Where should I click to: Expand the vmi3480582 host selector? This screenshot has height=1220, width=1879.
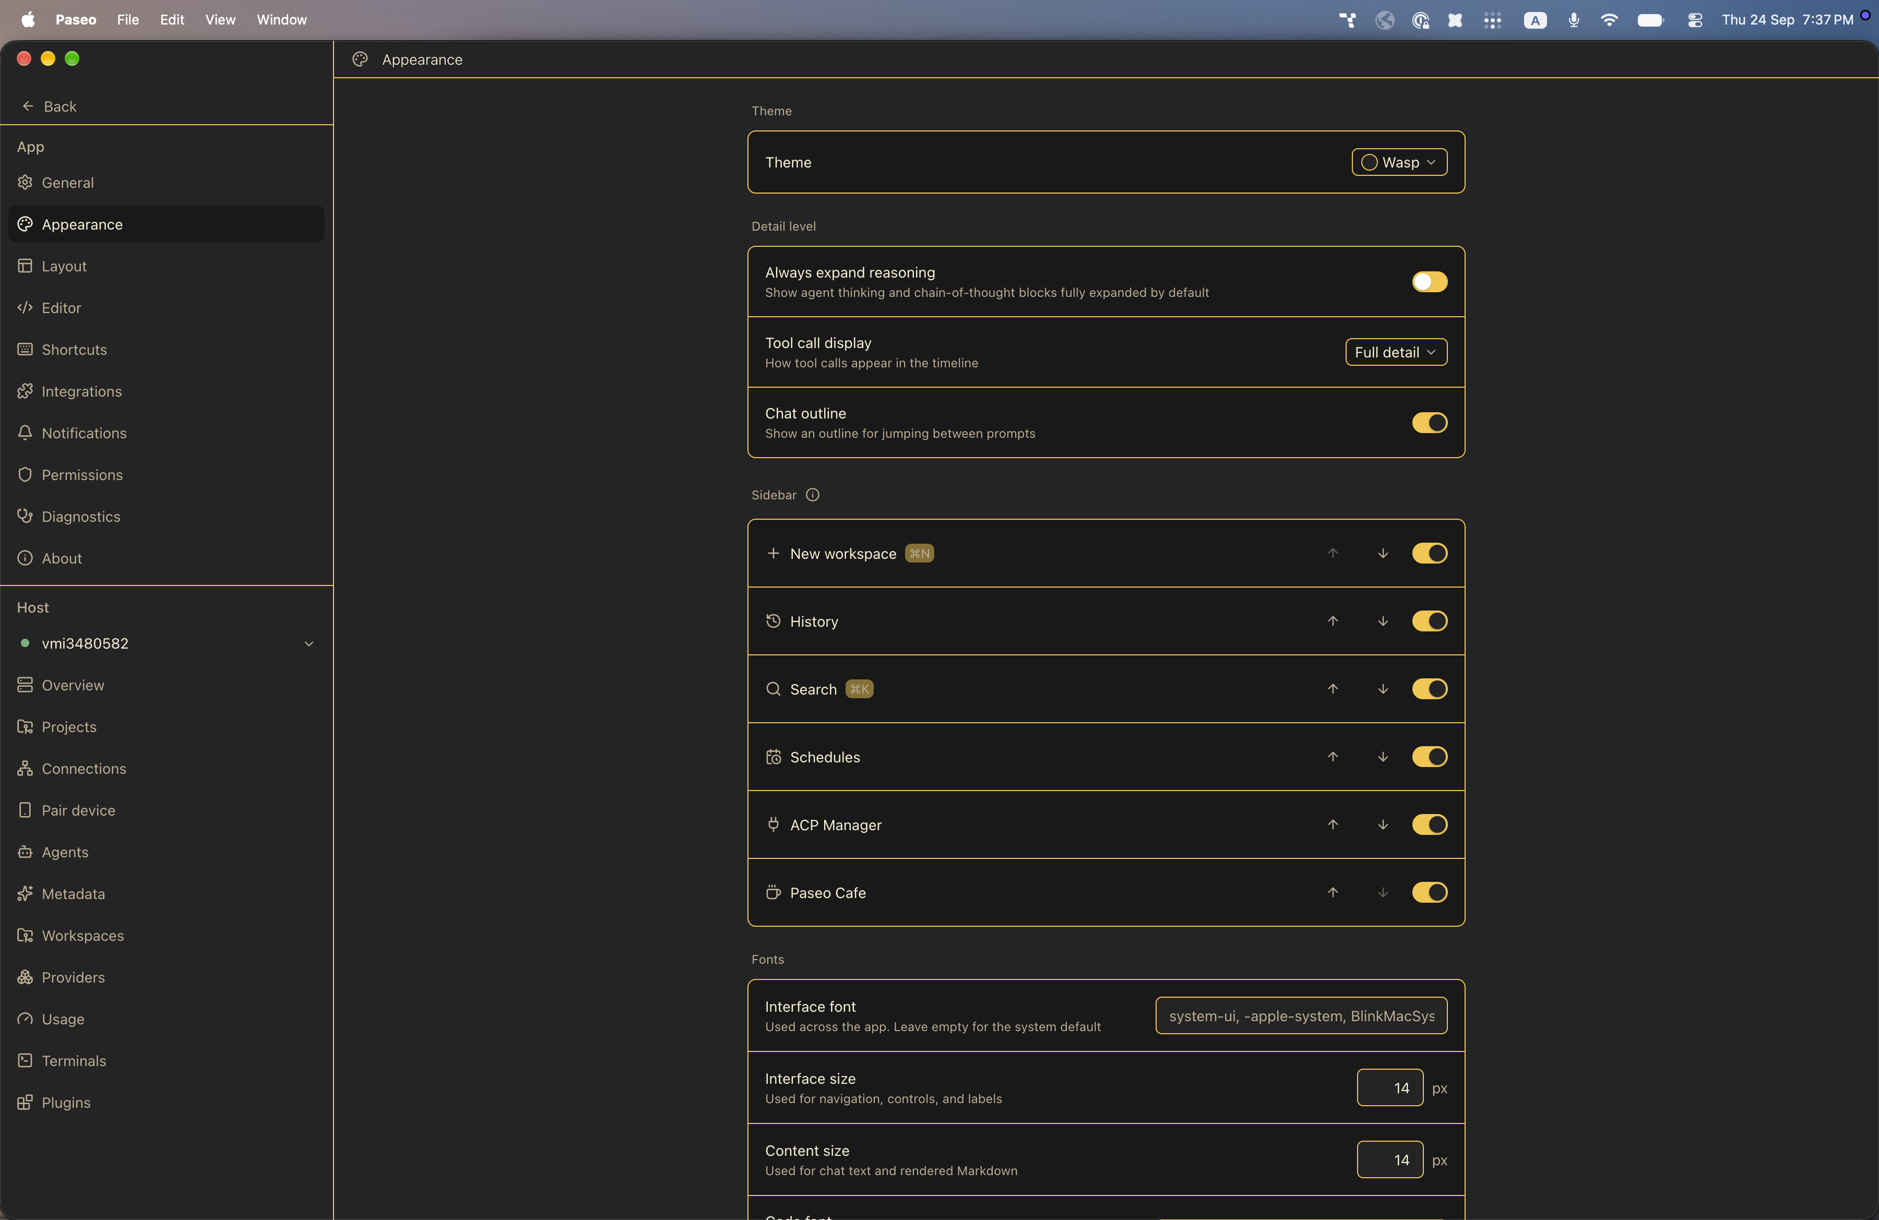[167, 644]
